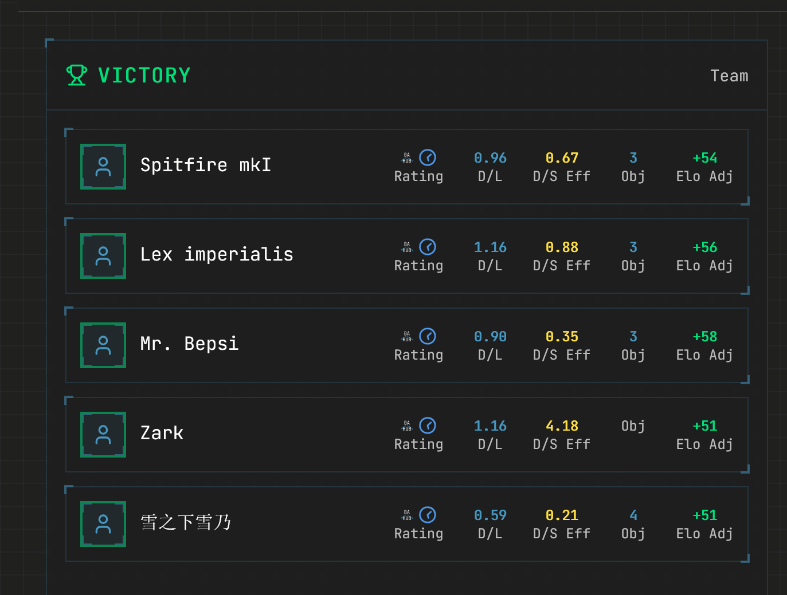Screen dimensions: 787x595
Task: Click the rating gauge icon in Zark's row
Action: point(428,425)
